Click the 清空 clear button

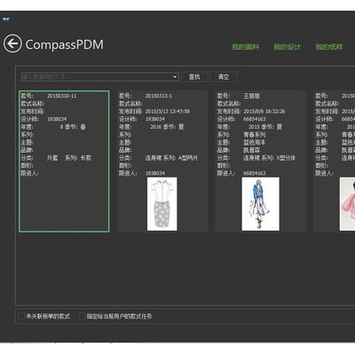[224, 77]
